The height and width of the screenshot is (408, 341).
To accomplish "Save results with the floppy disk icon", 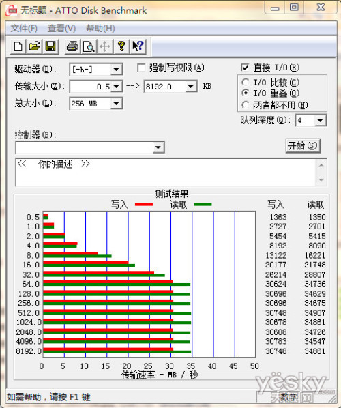I will (x=50, y=46).
